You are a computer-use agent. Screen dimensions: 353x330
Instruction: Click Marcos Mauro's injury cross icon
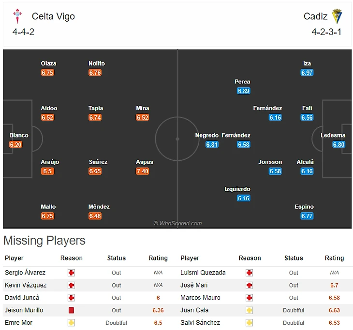coord(250,298)
